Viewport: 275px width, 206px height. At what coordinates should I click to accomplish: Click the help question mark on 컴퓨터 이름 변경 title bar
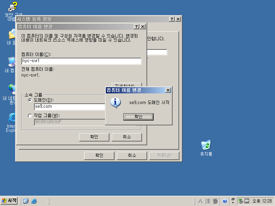pos(136,27)
